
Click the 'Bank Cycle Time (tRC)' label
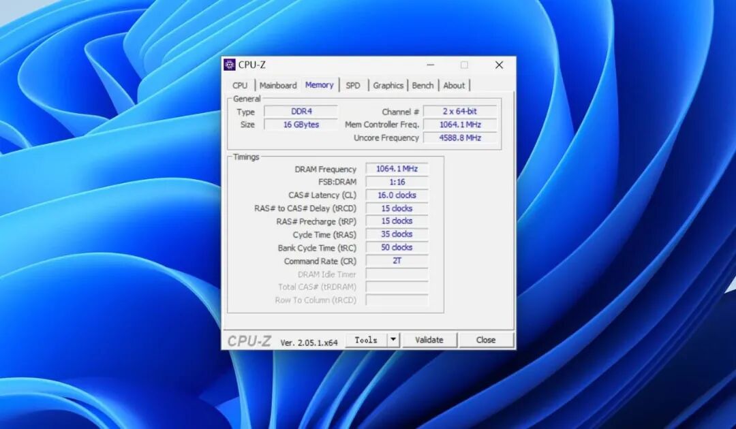317,248
